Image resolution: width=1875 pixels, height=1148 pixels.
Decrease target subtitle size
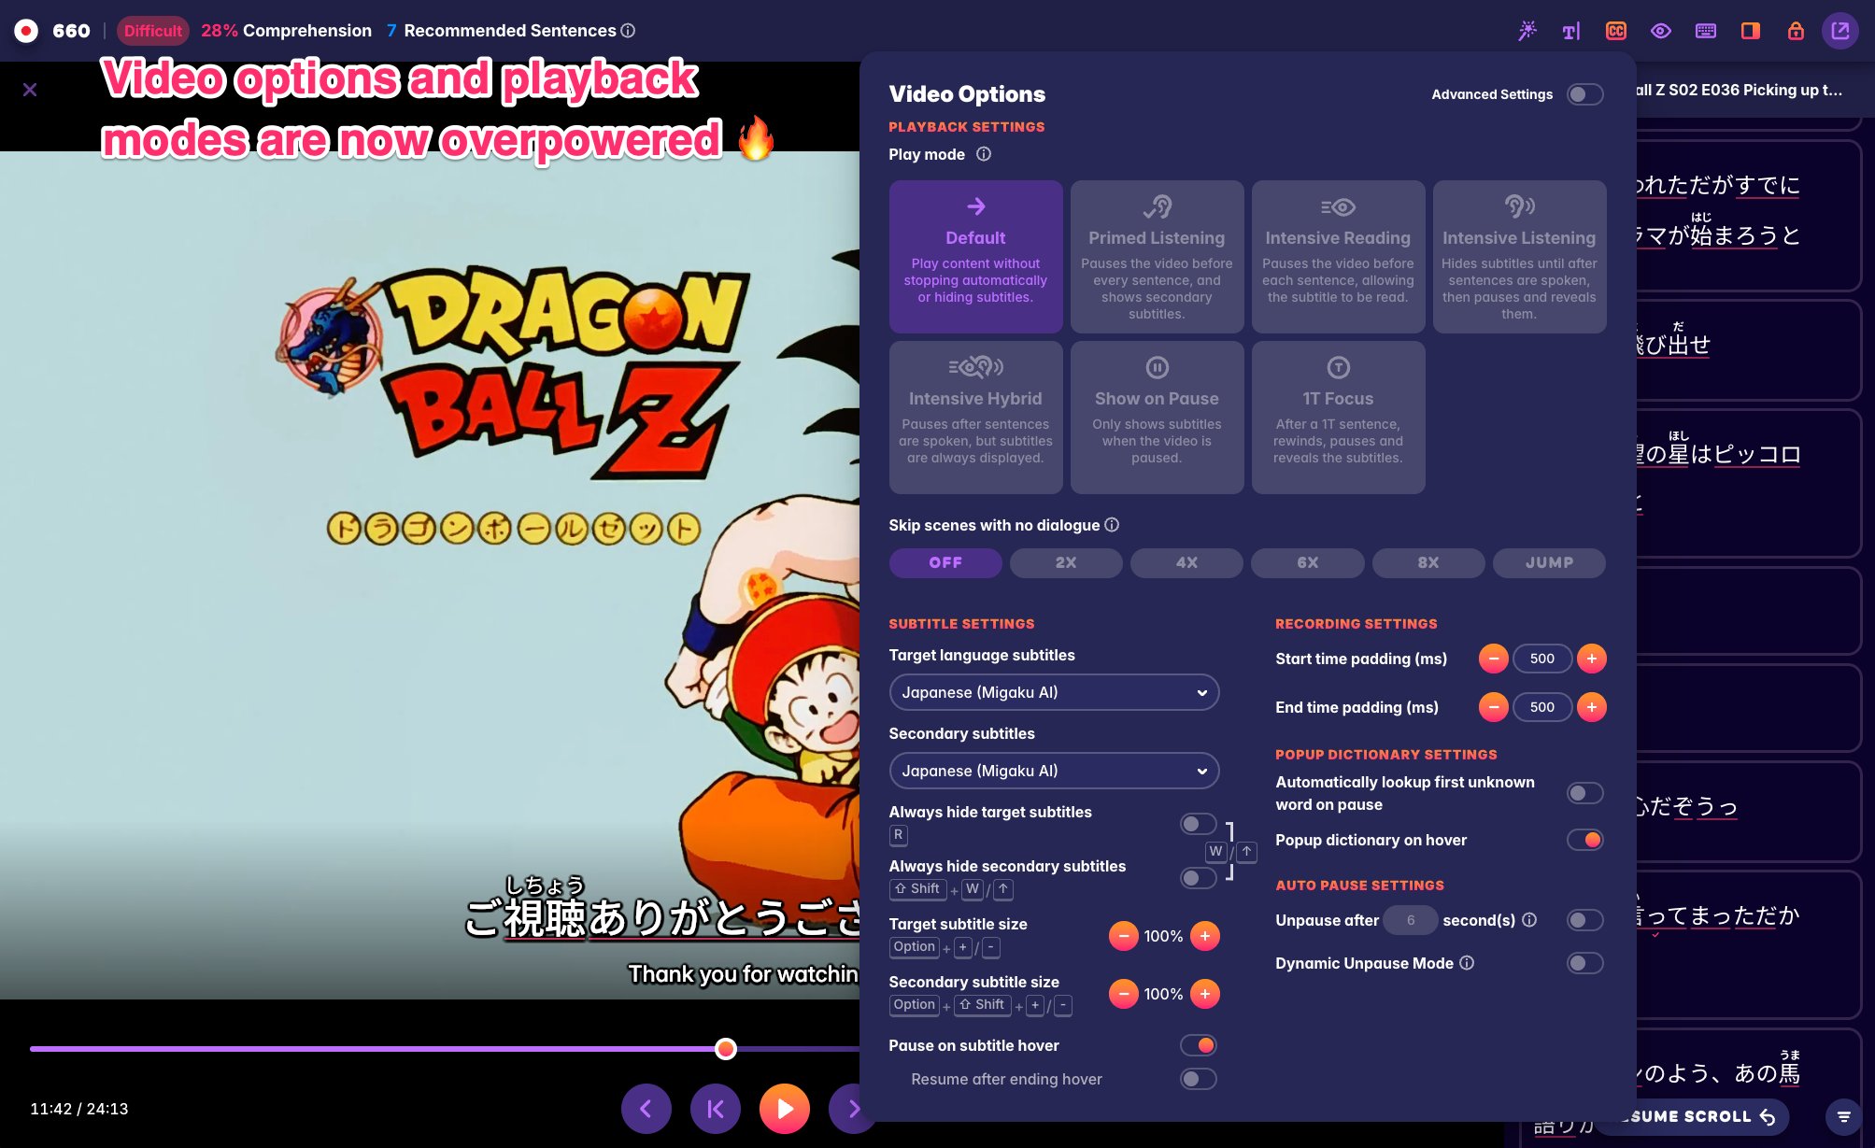pyautogui.click(x=1124, y=936)
